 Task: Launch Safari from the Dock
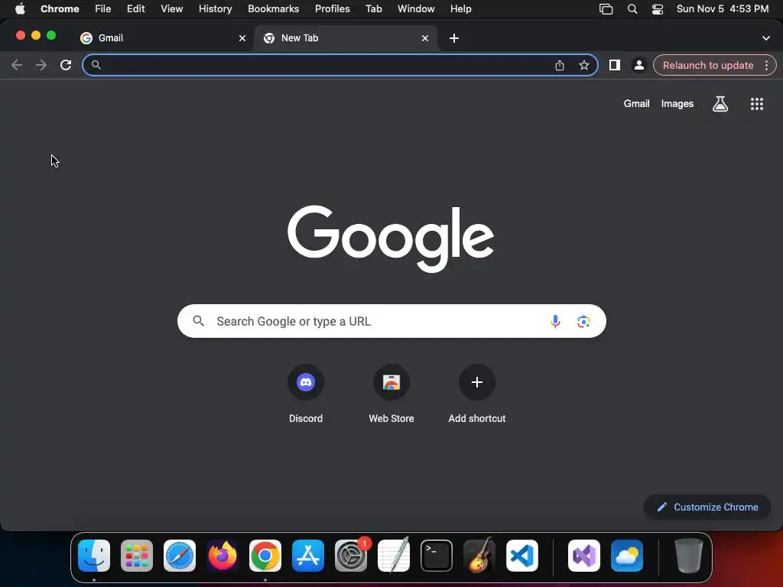click(180, 556)
